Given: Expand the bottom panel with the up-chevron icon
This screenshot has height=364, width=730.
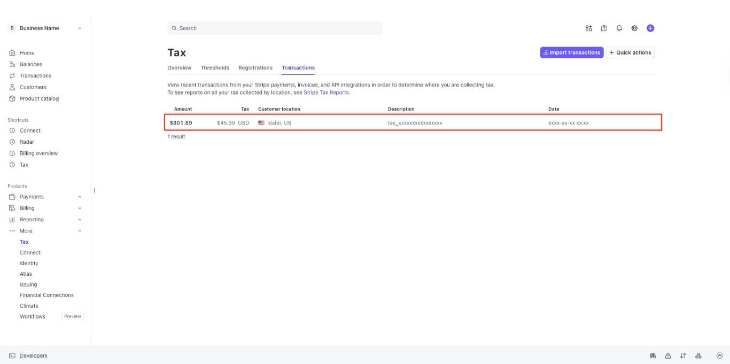Looking at the screenshot, I should click(719, 356).
